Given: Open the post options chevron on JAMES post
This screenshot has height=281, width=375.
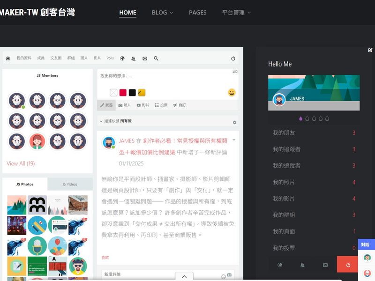Looking at the screenshot, I should (x=234, y=140).
